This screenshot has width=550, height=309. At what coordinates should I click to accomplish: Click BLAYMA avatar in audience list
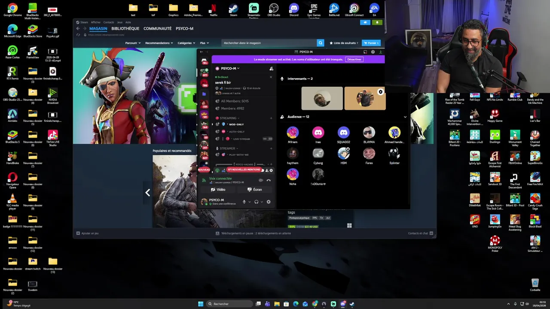[369, 132]
